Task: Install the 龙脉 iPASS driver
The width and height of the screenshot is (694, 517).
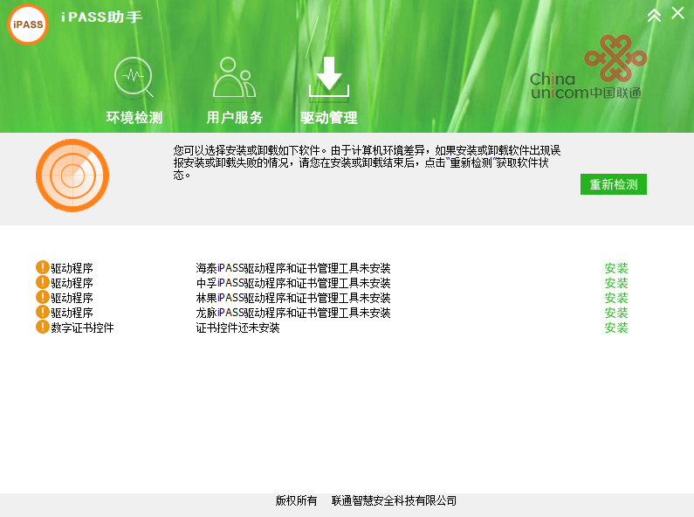Action: 616,313
